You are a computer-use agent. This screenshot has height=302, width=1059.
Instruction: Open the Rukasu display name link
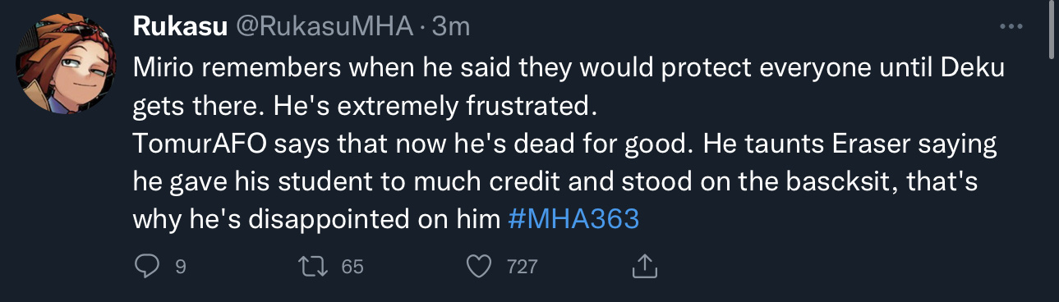tap(180, 27)
